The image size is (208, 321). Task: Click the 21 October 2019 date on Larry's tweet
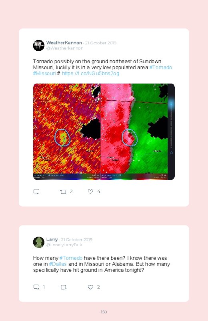click(77, 239)
